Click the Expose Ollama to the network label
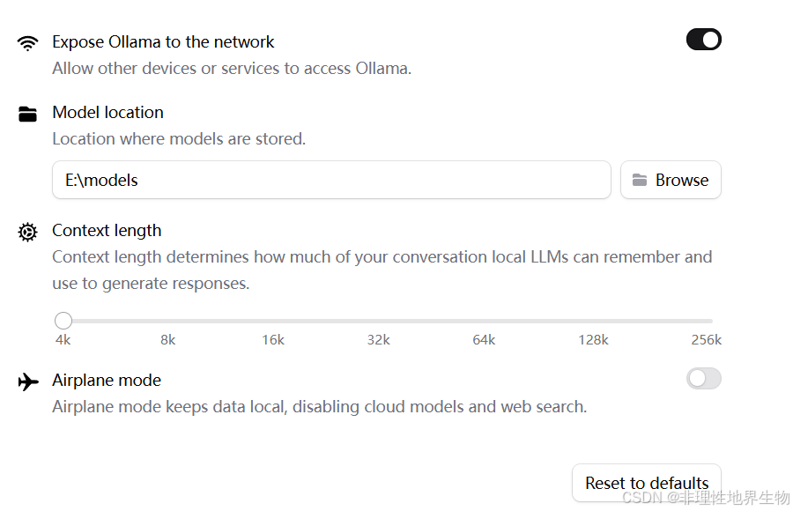 (163, 42)
